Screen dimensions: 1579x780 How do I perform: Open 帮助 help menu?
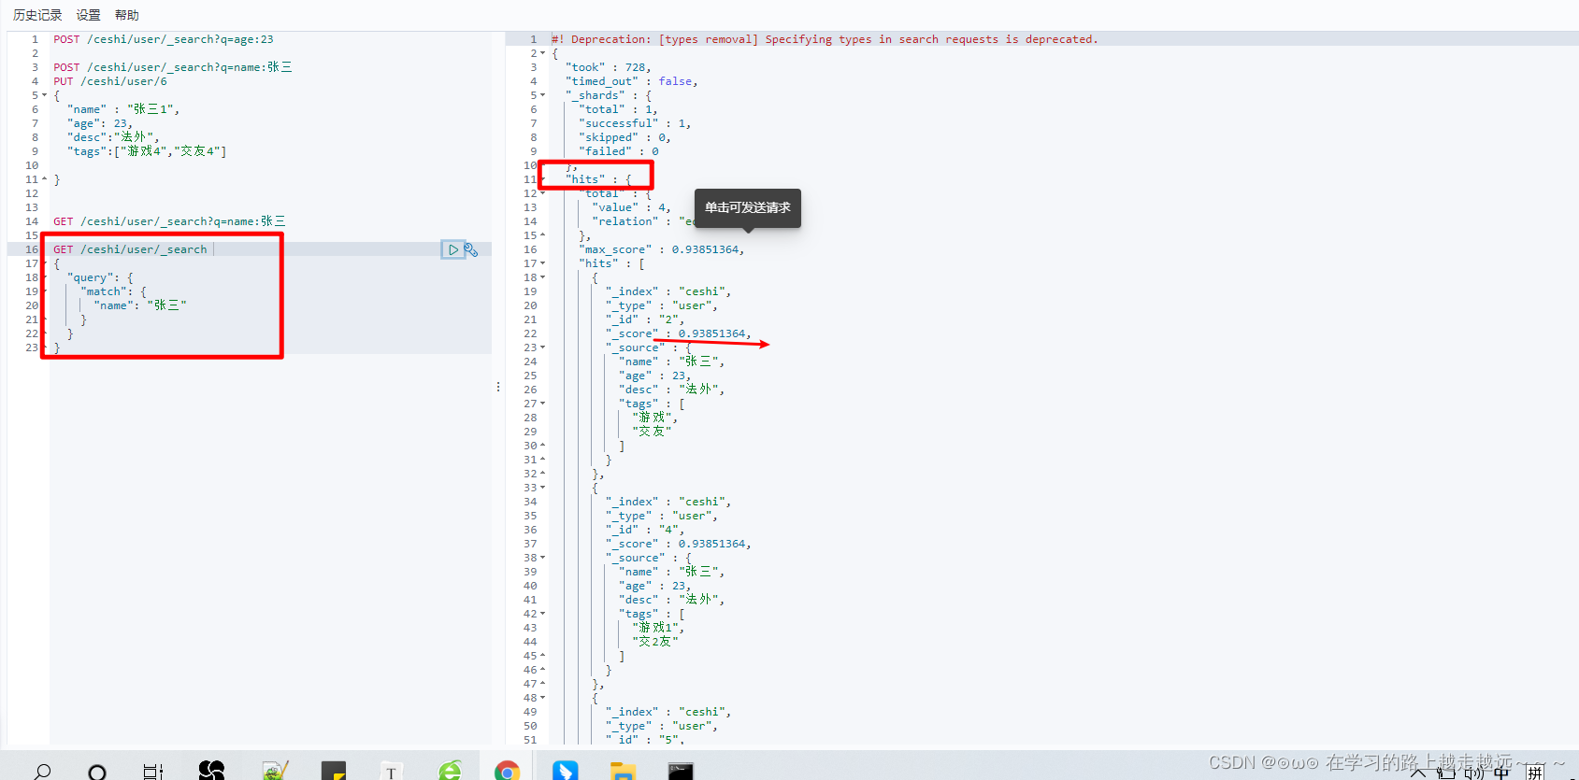click(127, 15)
